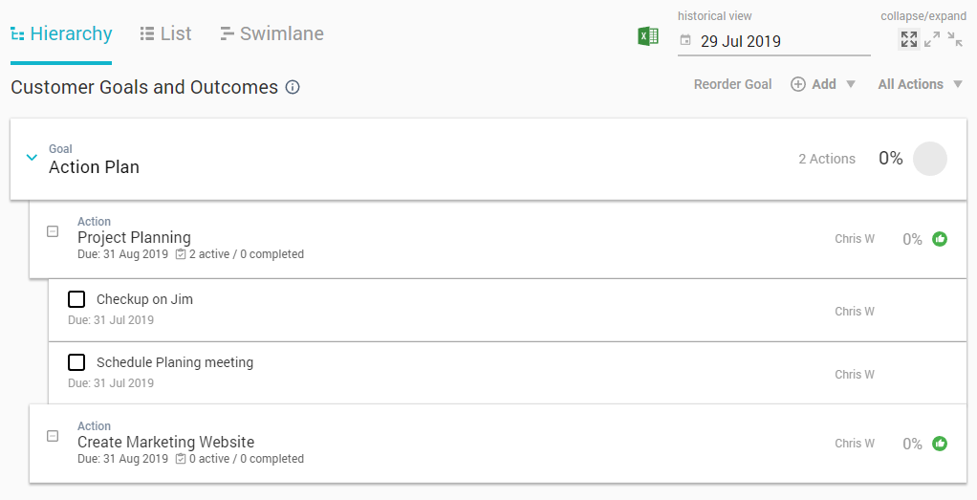
Task: Switch to the Swimlane tab
Action: click(271, 33)
